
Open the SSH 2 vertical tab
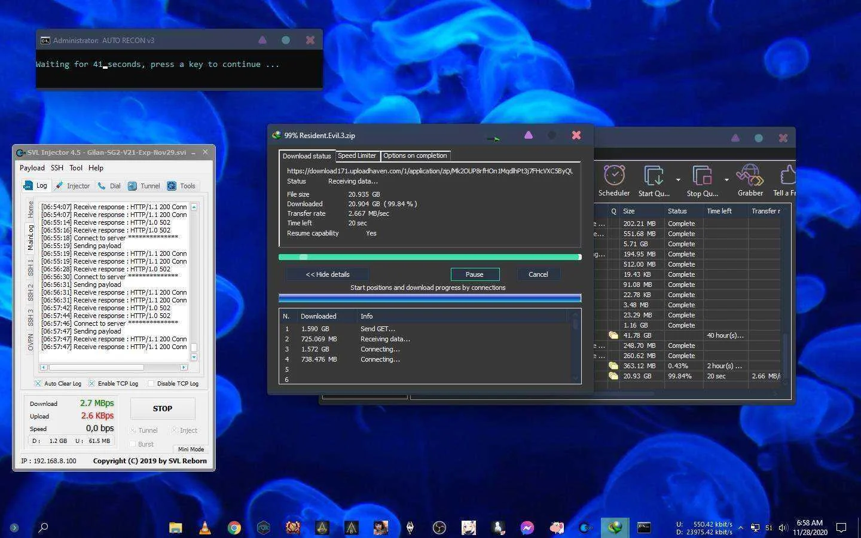pos(30,293)
